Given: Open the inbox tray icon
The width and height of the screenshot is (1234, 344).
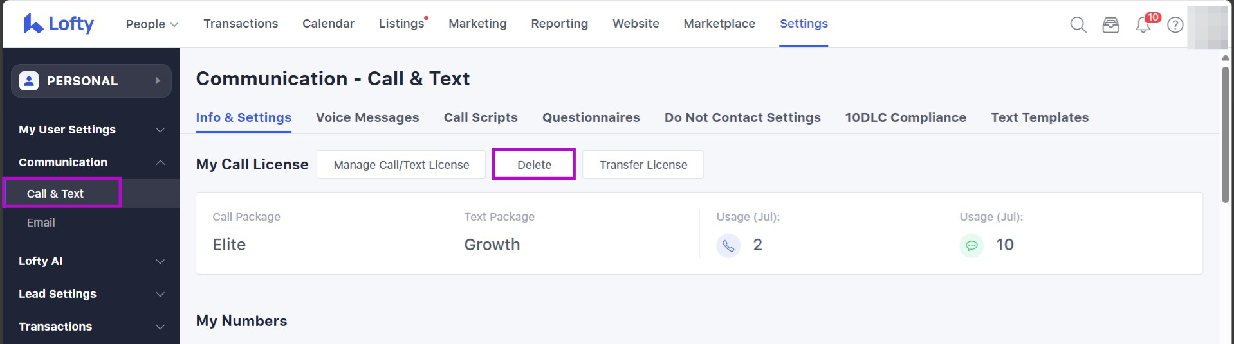Looking at the screenshot, I should coord(1110,25).
